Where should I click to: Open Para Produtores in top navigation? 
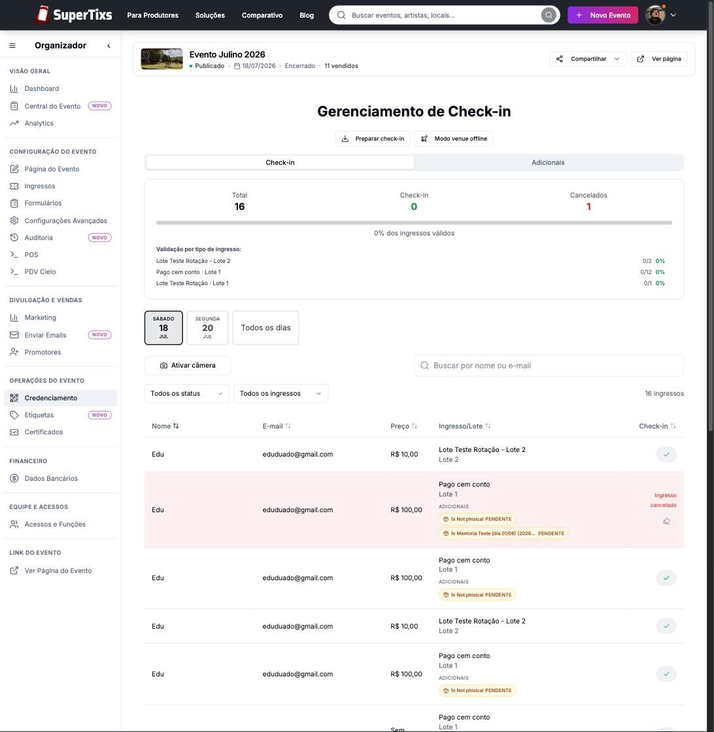click(152, 16)
